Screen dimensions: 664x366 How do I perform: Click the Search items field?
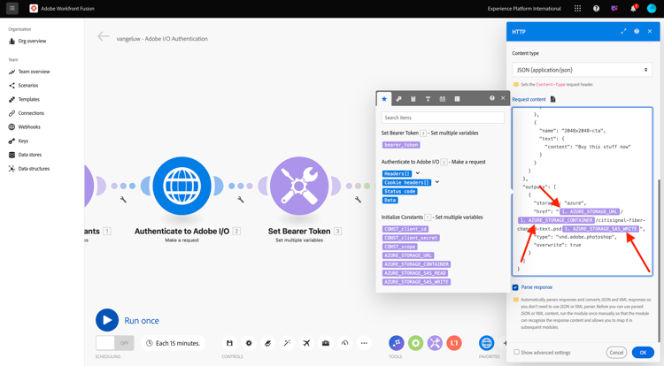pos(443,118)
